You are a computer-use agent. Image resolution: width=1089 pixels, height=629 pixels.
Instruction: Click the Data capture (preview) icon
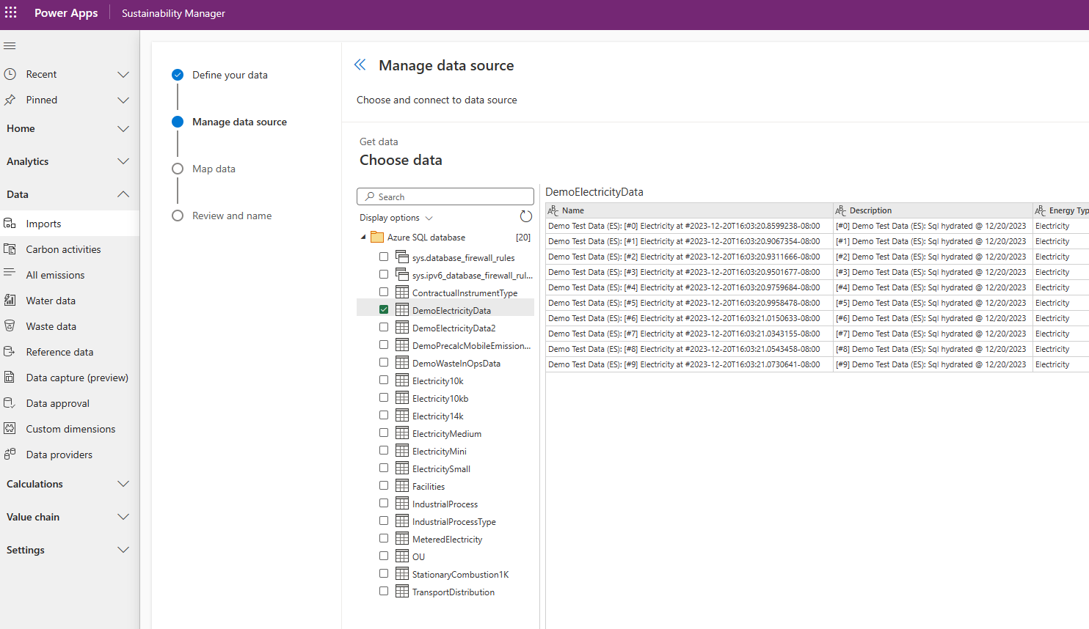10,378
